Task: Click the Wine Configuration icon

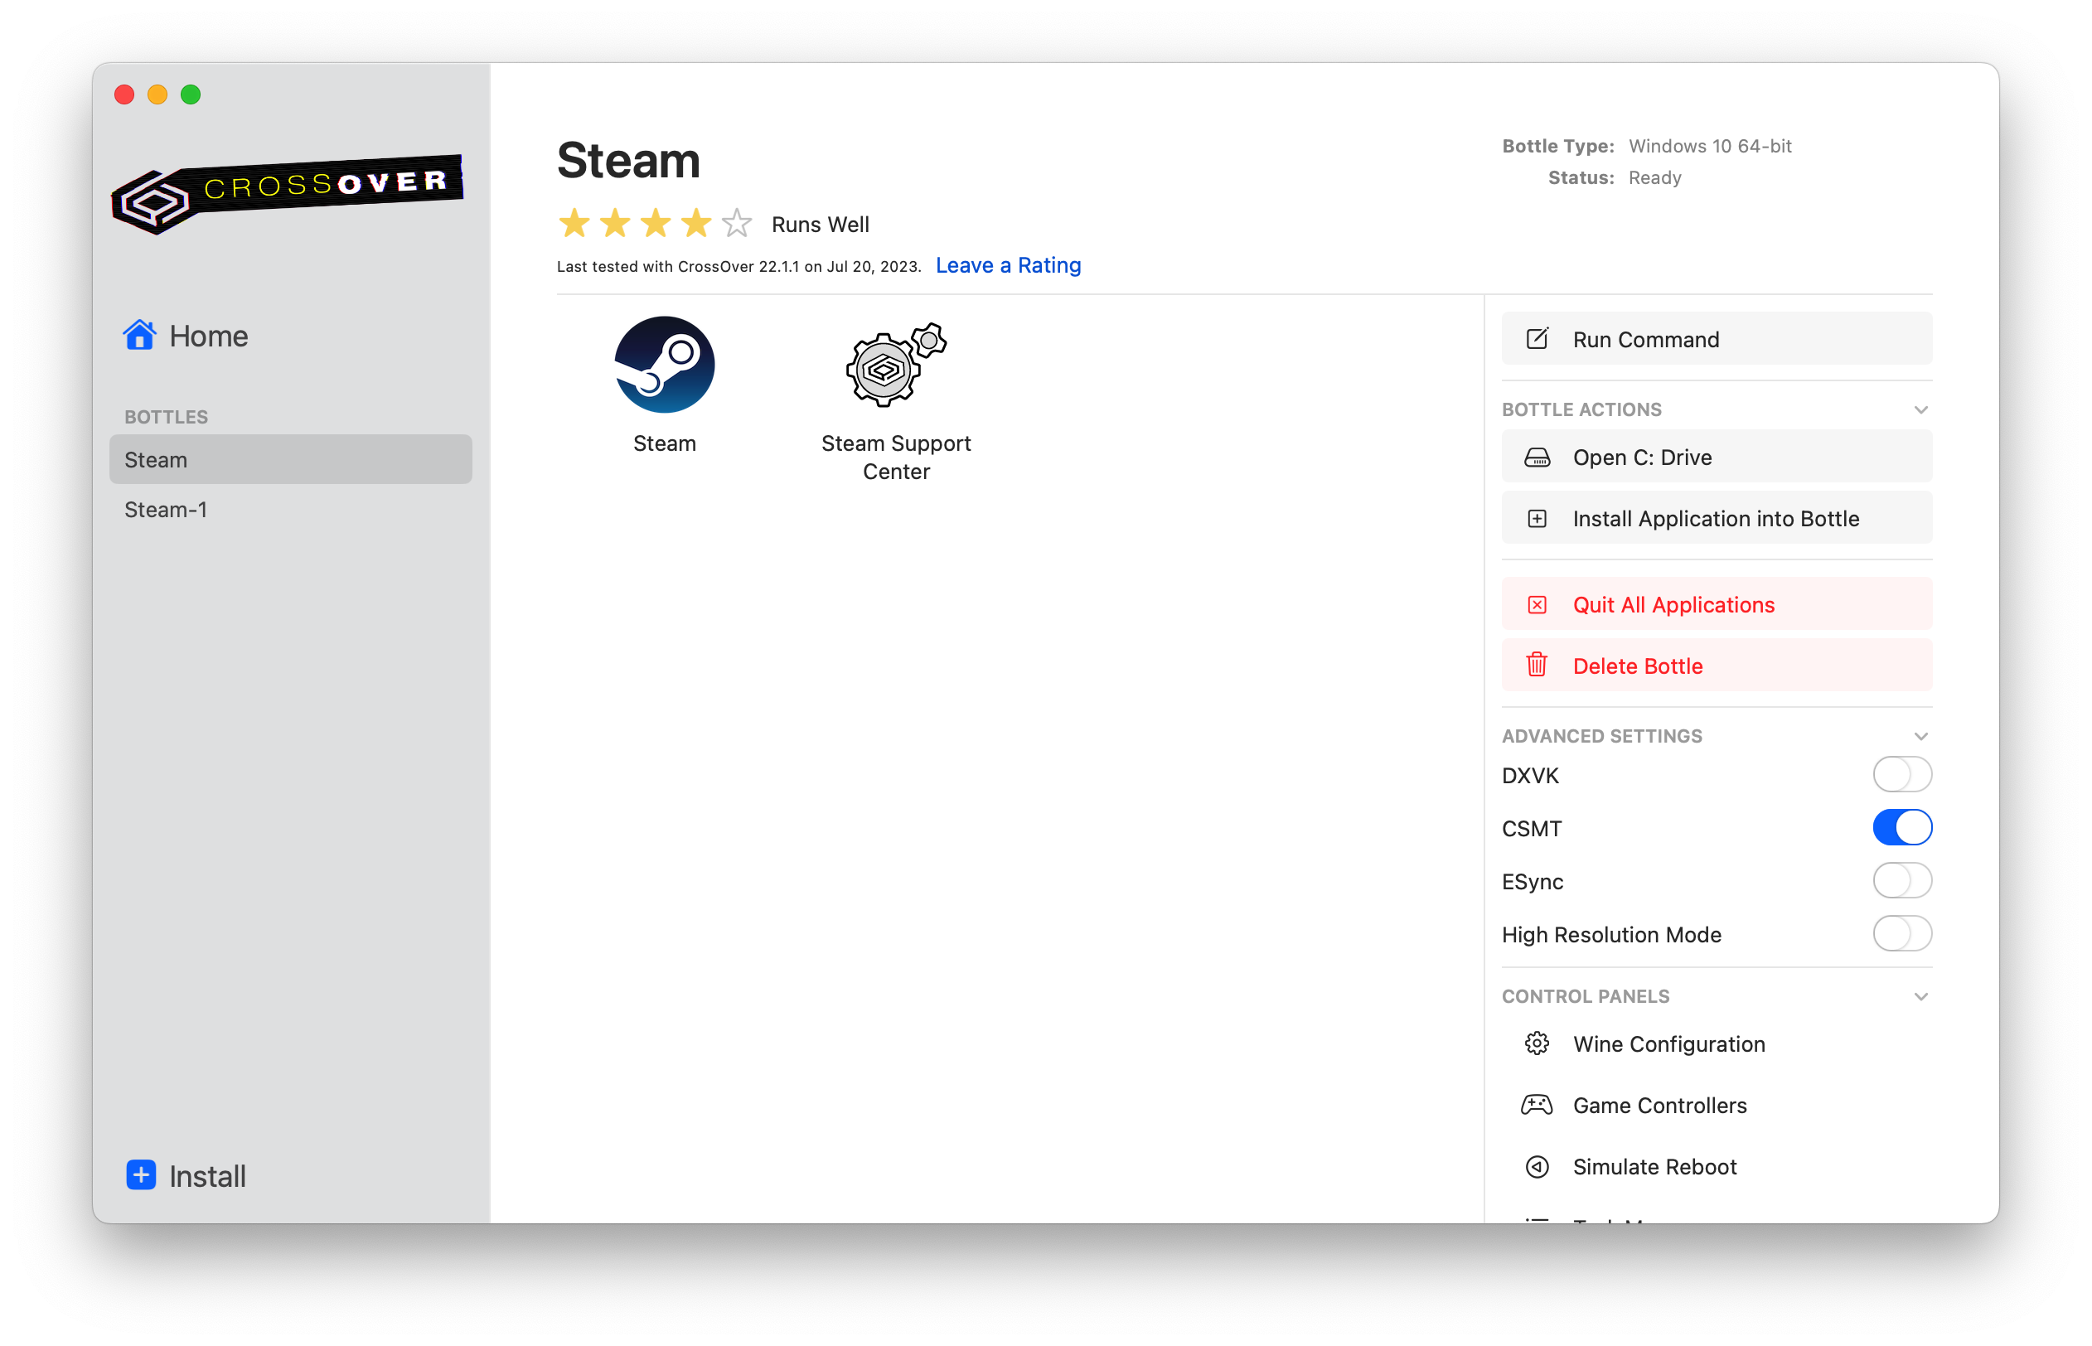Action: tap(1537, 1043)
